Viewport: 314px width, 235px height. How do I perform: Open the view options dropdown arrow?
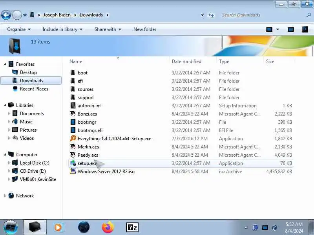278,30
